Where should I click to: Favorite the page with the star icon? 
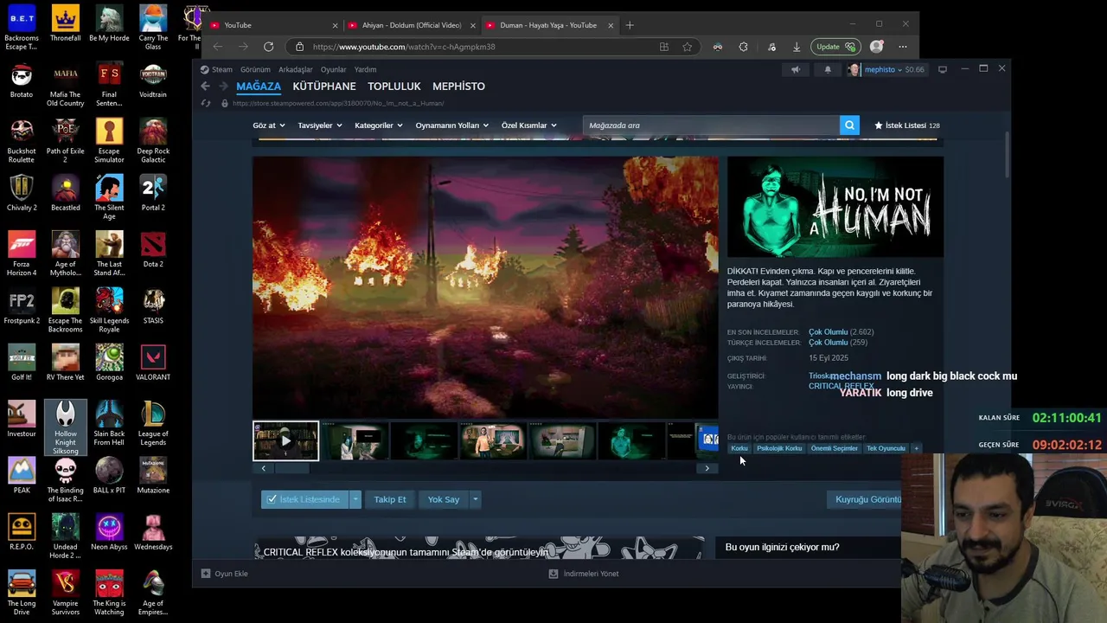tap(687, 47)
